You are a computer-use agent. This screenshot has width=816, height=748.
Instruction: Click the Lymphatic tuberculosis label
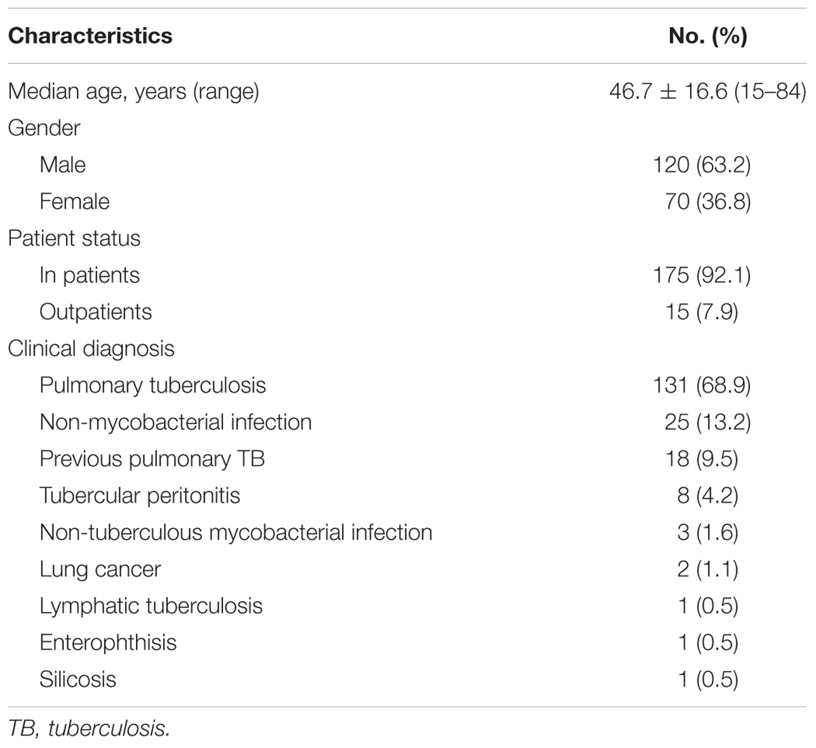point(151,605)
